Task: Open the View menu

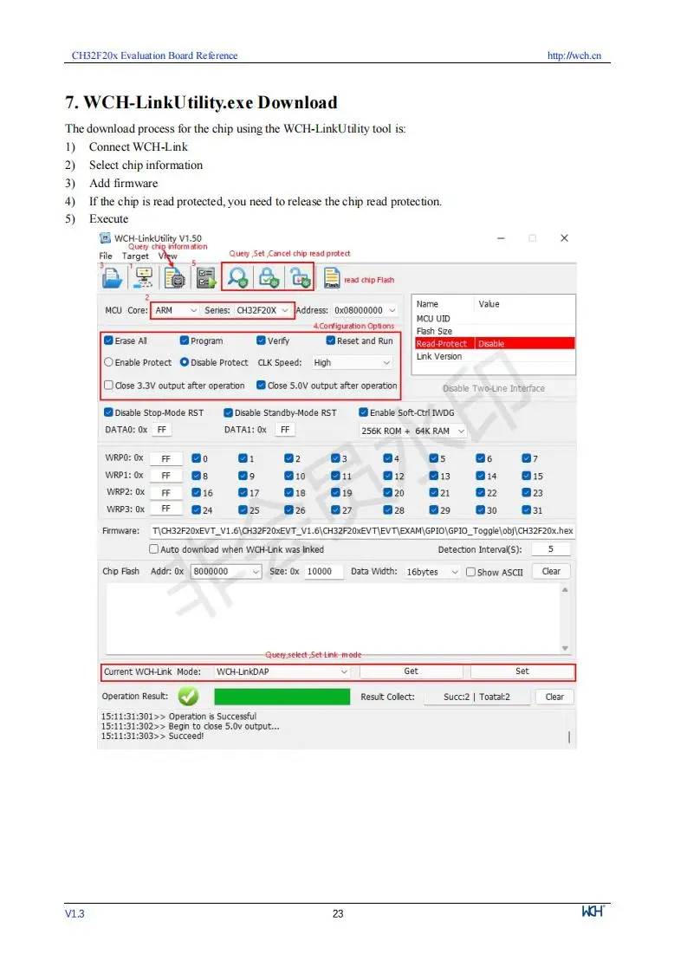Action: 168,256
